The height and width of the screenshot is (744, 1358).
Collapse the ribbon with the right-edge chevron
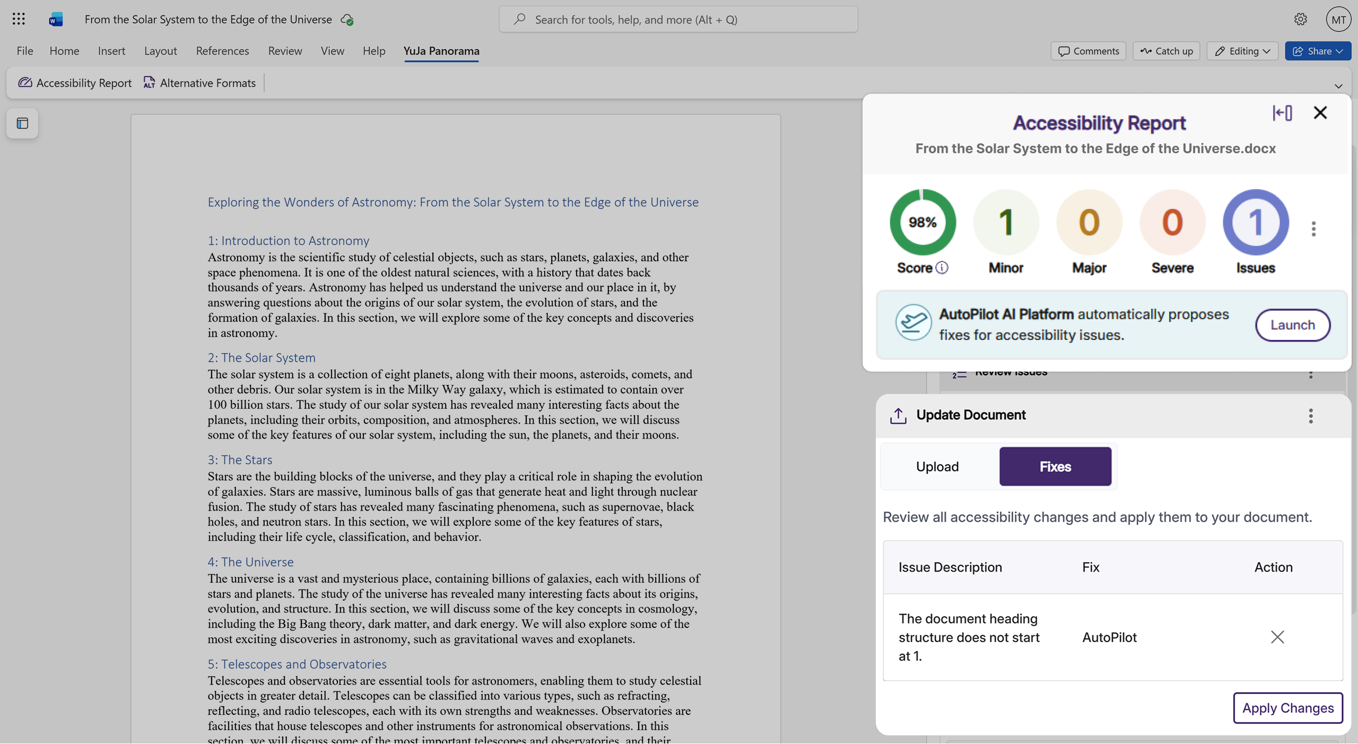1339,86
